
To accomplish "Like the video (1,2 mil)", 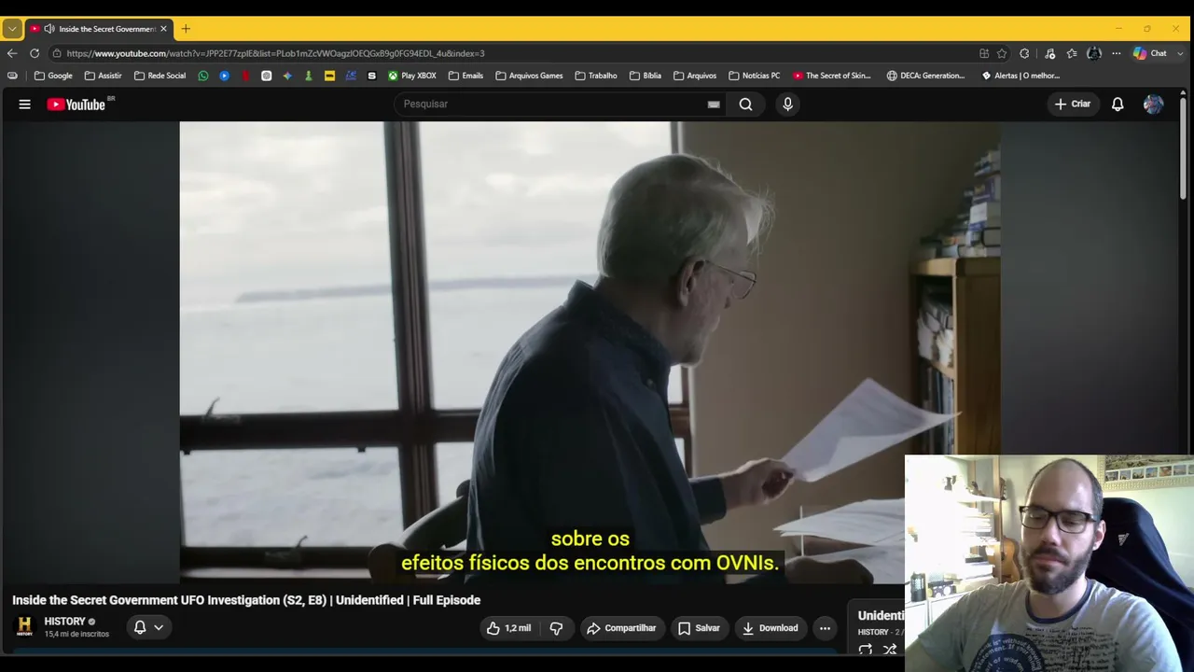I will (x=508, y=628).
